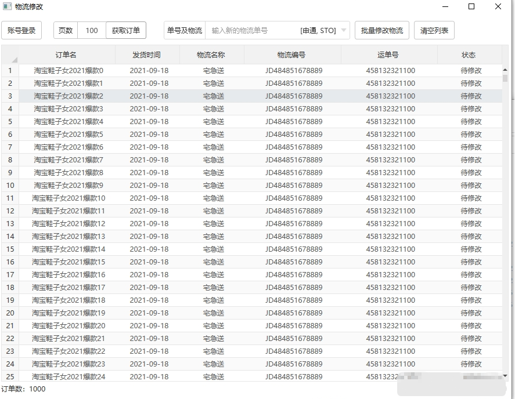Select row number 5 header
Image resolution: width=515 pixels, height=399 pixels.
click(10, 122)
